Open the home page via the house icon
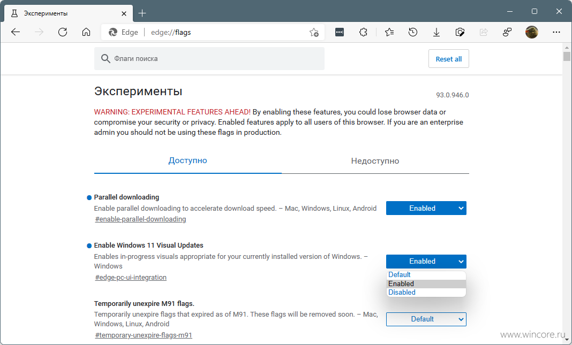572x345 pixels. 86,32
